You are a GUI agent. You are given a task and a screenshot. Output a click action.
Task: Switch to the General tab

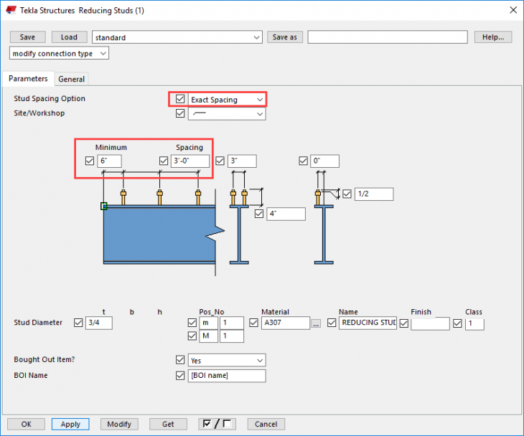pyautogui.click(x=71, y=79)
